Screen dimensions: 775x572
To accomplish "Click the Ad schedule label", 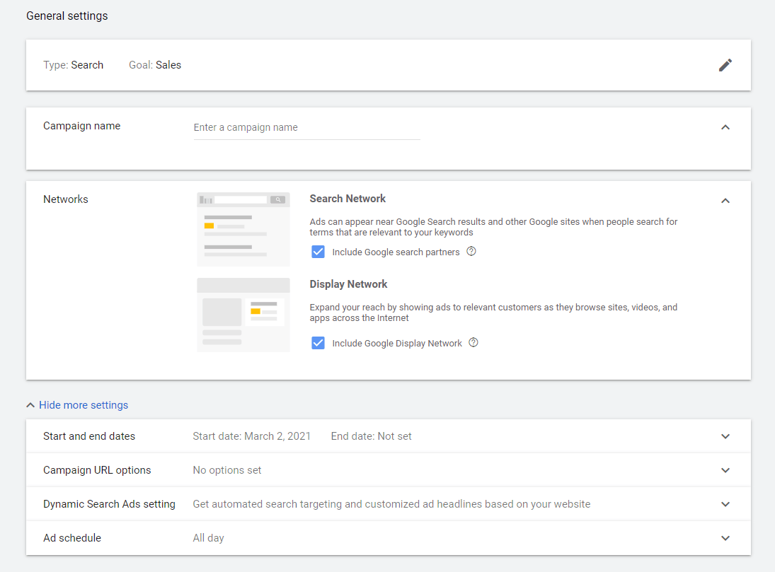I will pyautogui.click(x=72, y=538).
